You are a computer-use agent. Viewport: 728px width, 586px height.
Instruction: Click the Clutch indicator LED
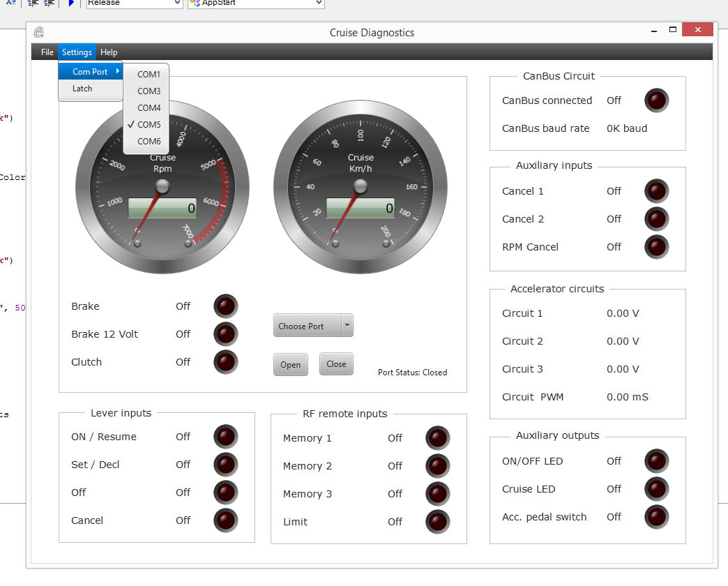[x=226, y=362]
